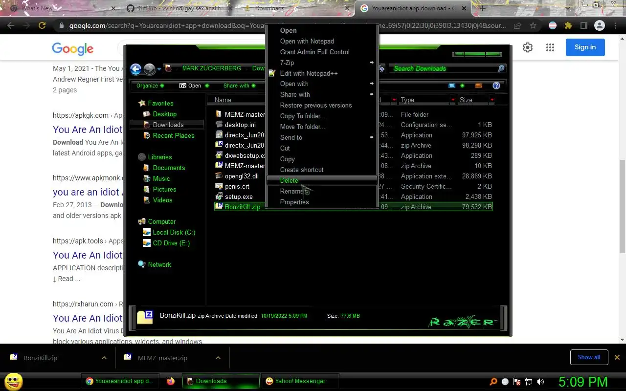Reload the page in Chrome
The height and width of the screenshot is (391, 626).
point(42,25)
